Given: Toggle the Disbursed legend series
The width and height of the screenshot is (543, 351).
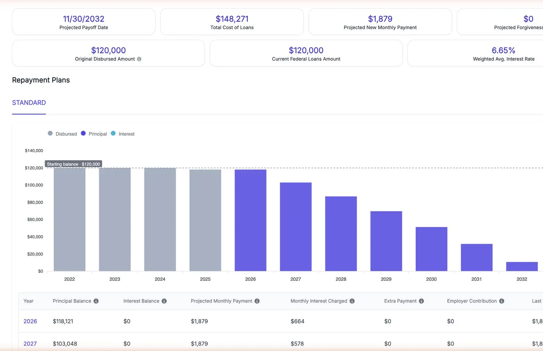Looking at the screenshot, I should 62,134.
